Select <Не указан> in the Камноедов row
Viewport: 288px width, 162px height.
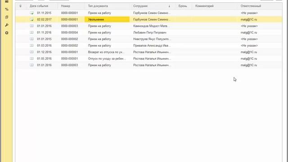coord(249,26)
